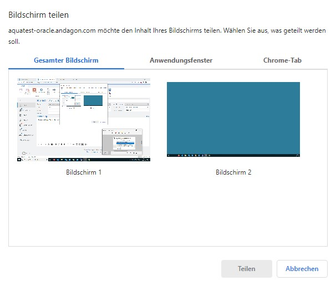Click the Bildschirm 2 caption label
The width and height of the screenshot is (336, 286).
point(233,172)
